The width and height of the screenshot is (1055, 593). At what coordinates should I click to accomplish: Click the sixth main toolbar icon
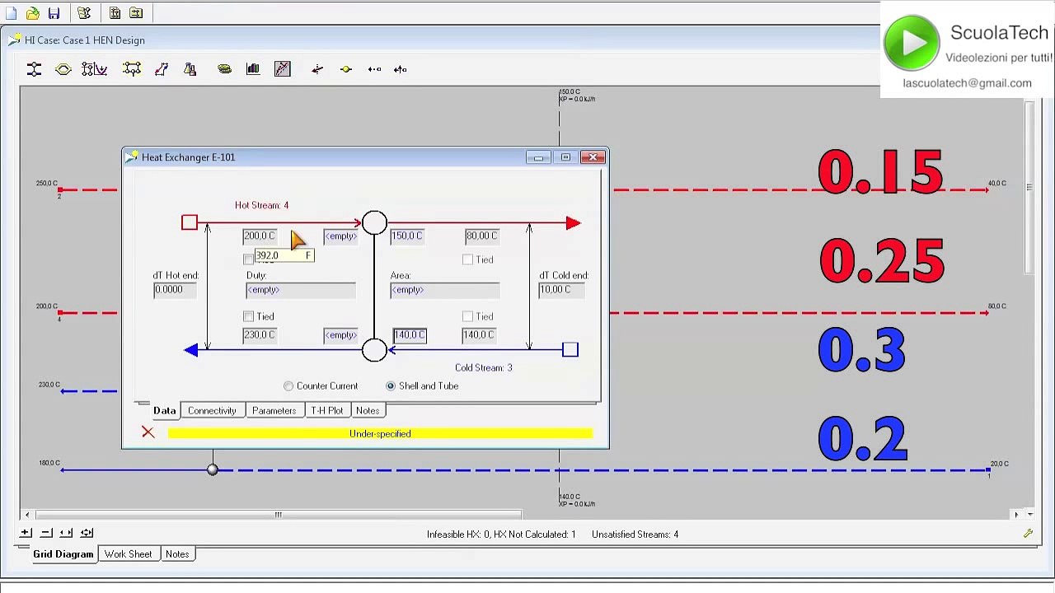point(136,13)
